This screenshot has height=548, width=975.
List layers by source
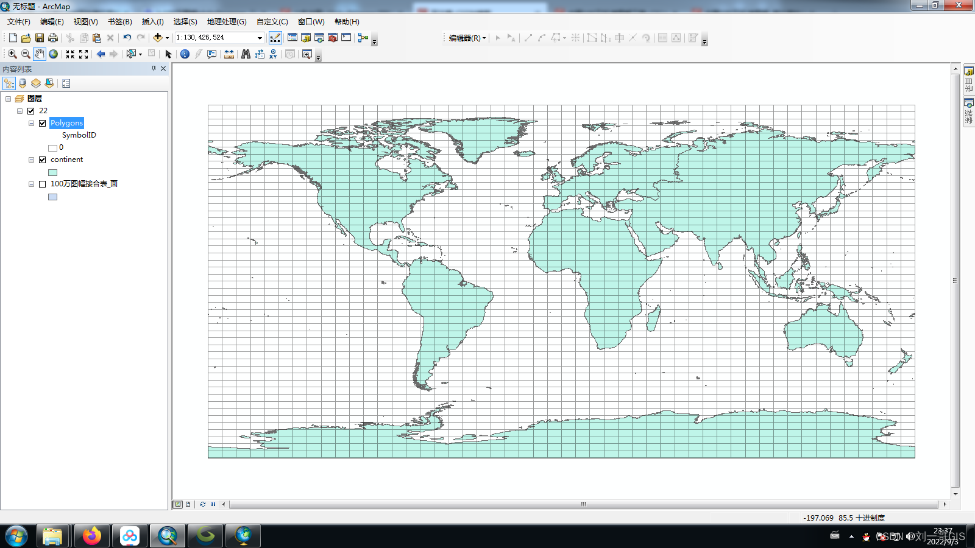[23, 83]
